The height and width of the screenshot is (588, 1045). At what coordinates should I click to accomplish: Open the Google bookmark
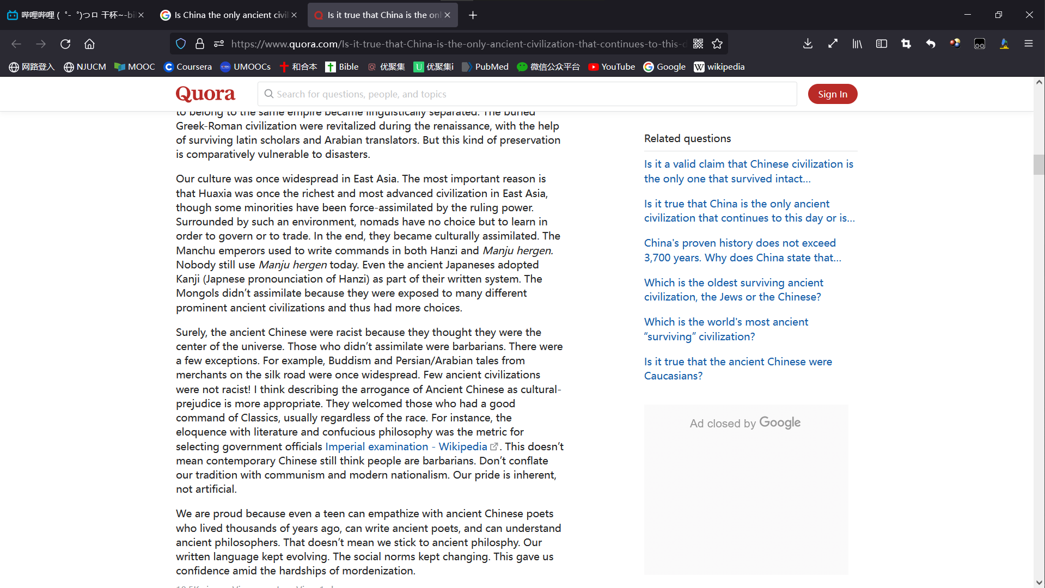point(664,67)
